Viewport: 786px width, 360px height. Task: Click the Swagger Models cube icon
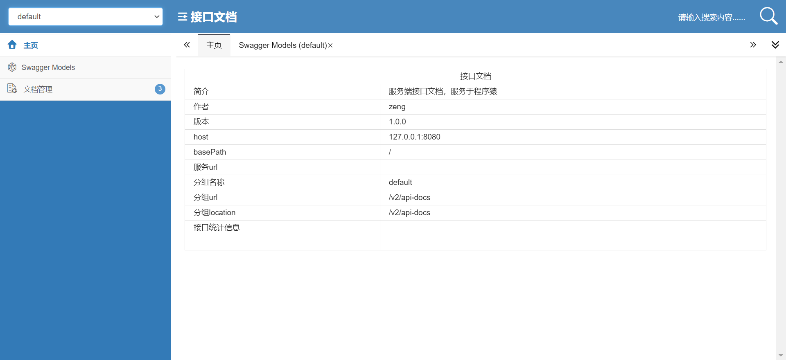[12, 67]
